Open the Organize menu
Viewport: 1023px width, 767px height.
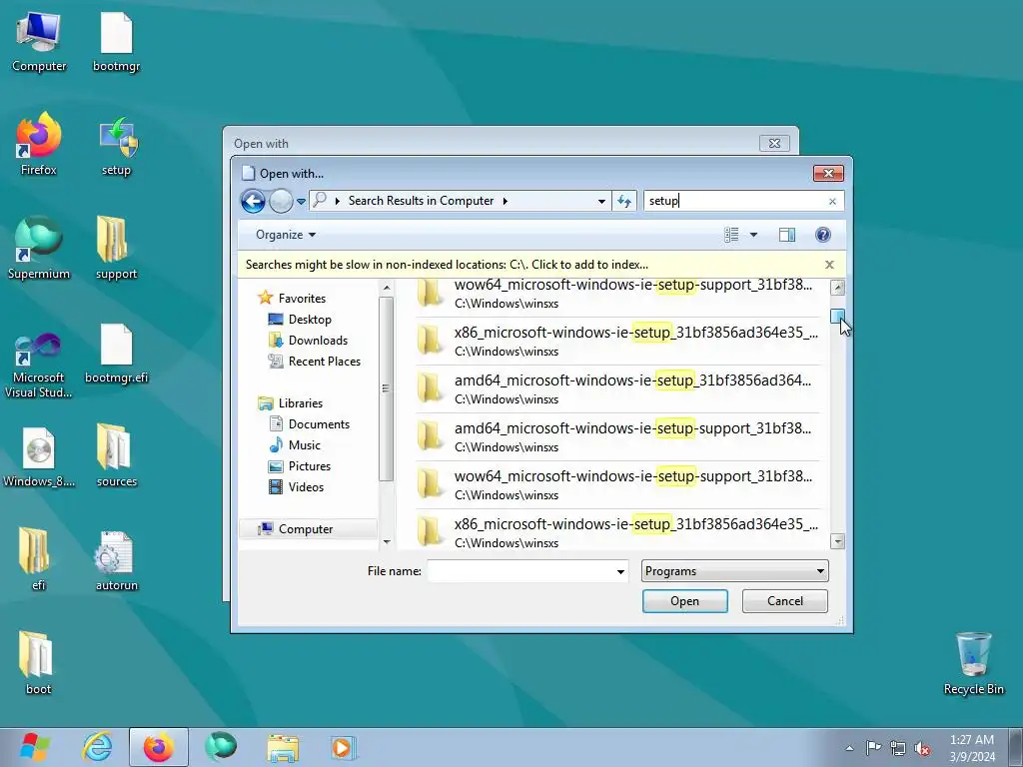(x=285, y=235)
